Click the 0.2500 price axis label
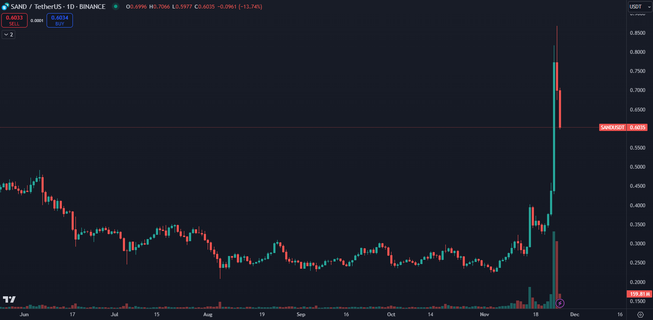 [638, 263]
